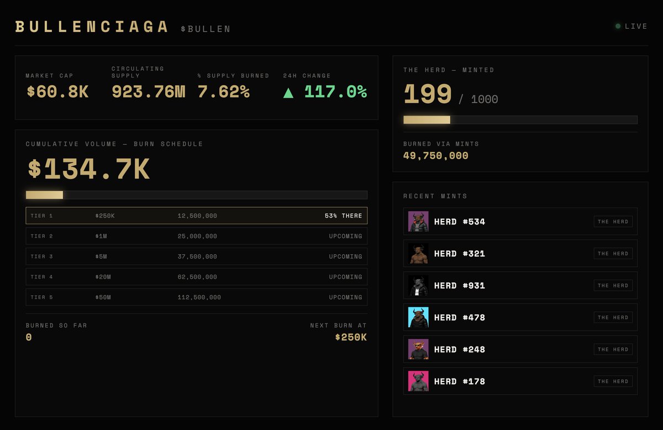
Task: Click the HERD #478 name text
Action: coord(460,318)
